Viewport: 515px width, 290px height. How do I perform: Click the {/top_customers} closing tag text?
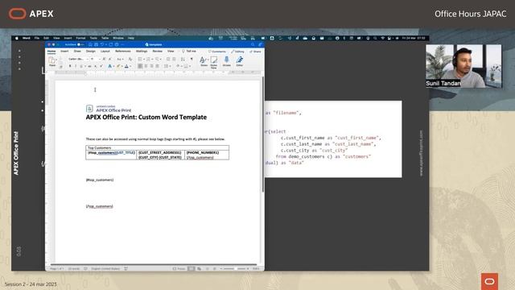point(100,206)
